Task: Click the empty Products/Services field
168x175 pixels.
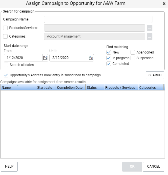Action: pos(94,28)
